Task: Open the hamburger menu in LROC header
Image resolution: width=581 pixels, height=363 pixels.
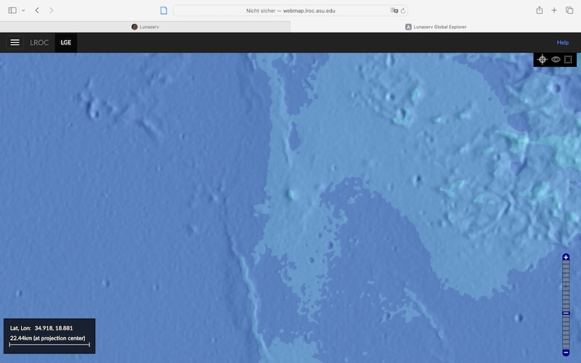Action: point(15,43)
